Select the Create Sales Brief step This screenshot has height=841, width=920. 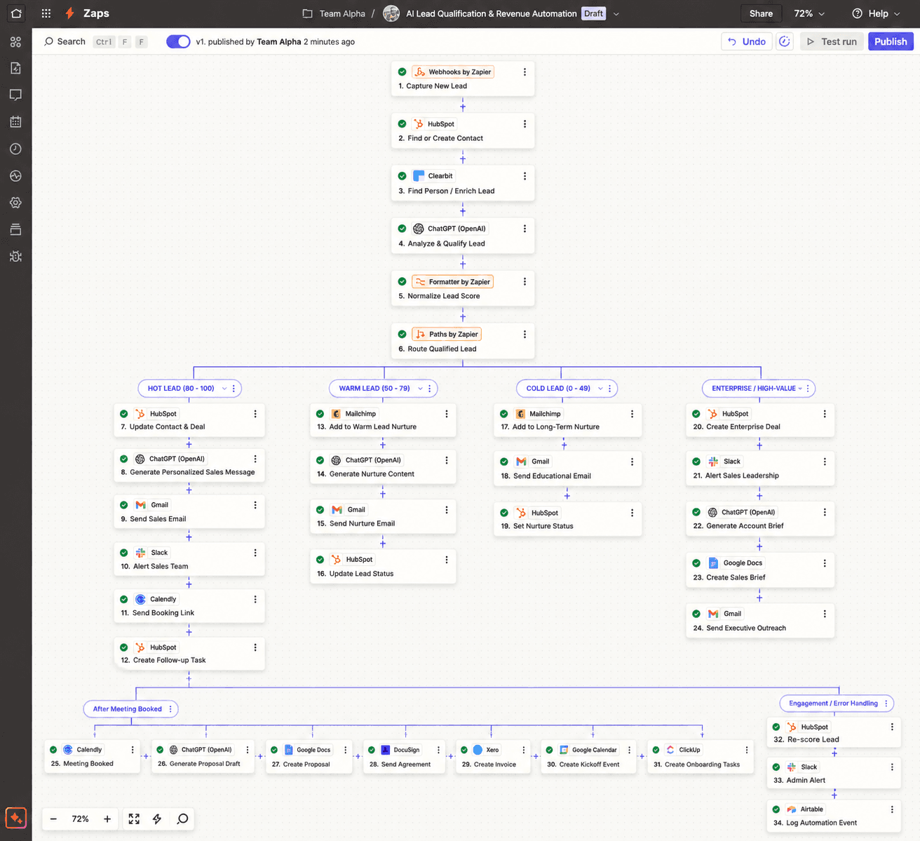coord(760,570)
